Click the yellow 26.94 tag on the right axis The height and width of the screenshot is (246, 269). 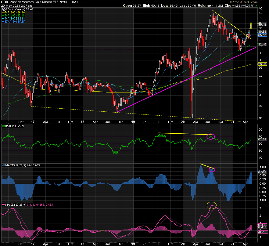[262, 64]
